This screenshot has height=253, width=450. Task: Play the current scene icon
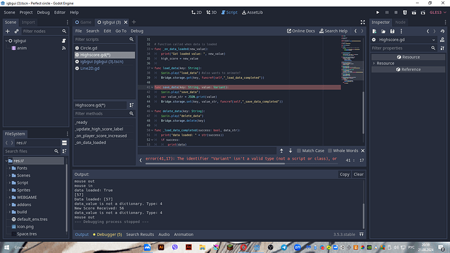414,12
